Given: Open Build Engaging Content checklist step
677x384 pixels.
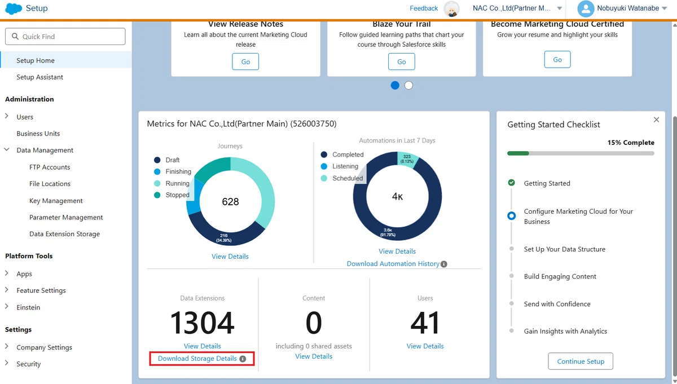Looking at the screenshot, I should click(560, 276).
